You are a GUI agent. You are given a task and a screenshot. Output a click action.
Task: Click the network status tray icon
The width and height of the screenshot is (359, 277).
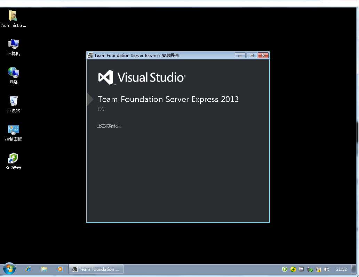[x=318, y=269]
